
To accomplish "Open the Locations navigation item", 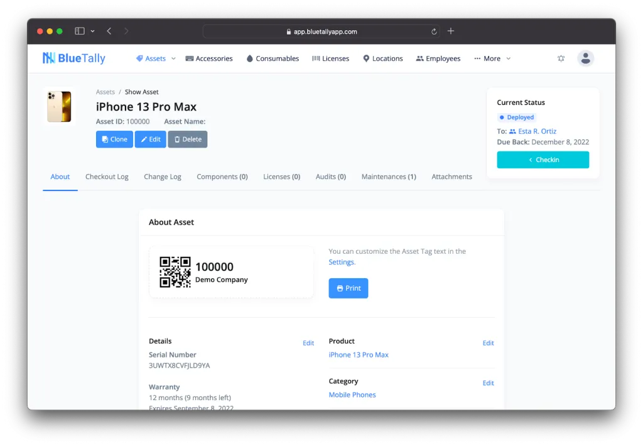I will [x=383, y=58].
